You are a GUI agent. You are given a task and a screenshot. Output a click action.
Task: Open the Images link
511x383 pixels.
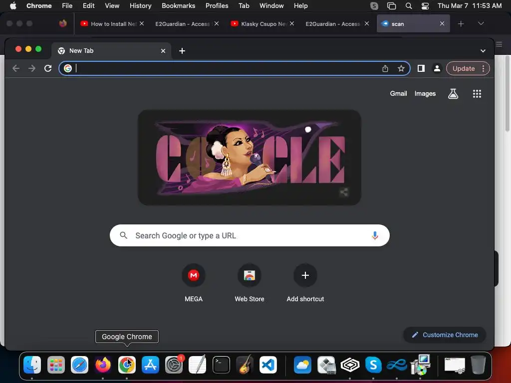coord(425,93)
